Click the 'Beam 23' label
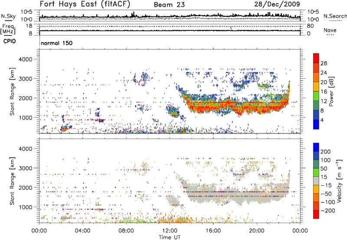Viewport: 347px width, 240px height. tap(169, 5)
